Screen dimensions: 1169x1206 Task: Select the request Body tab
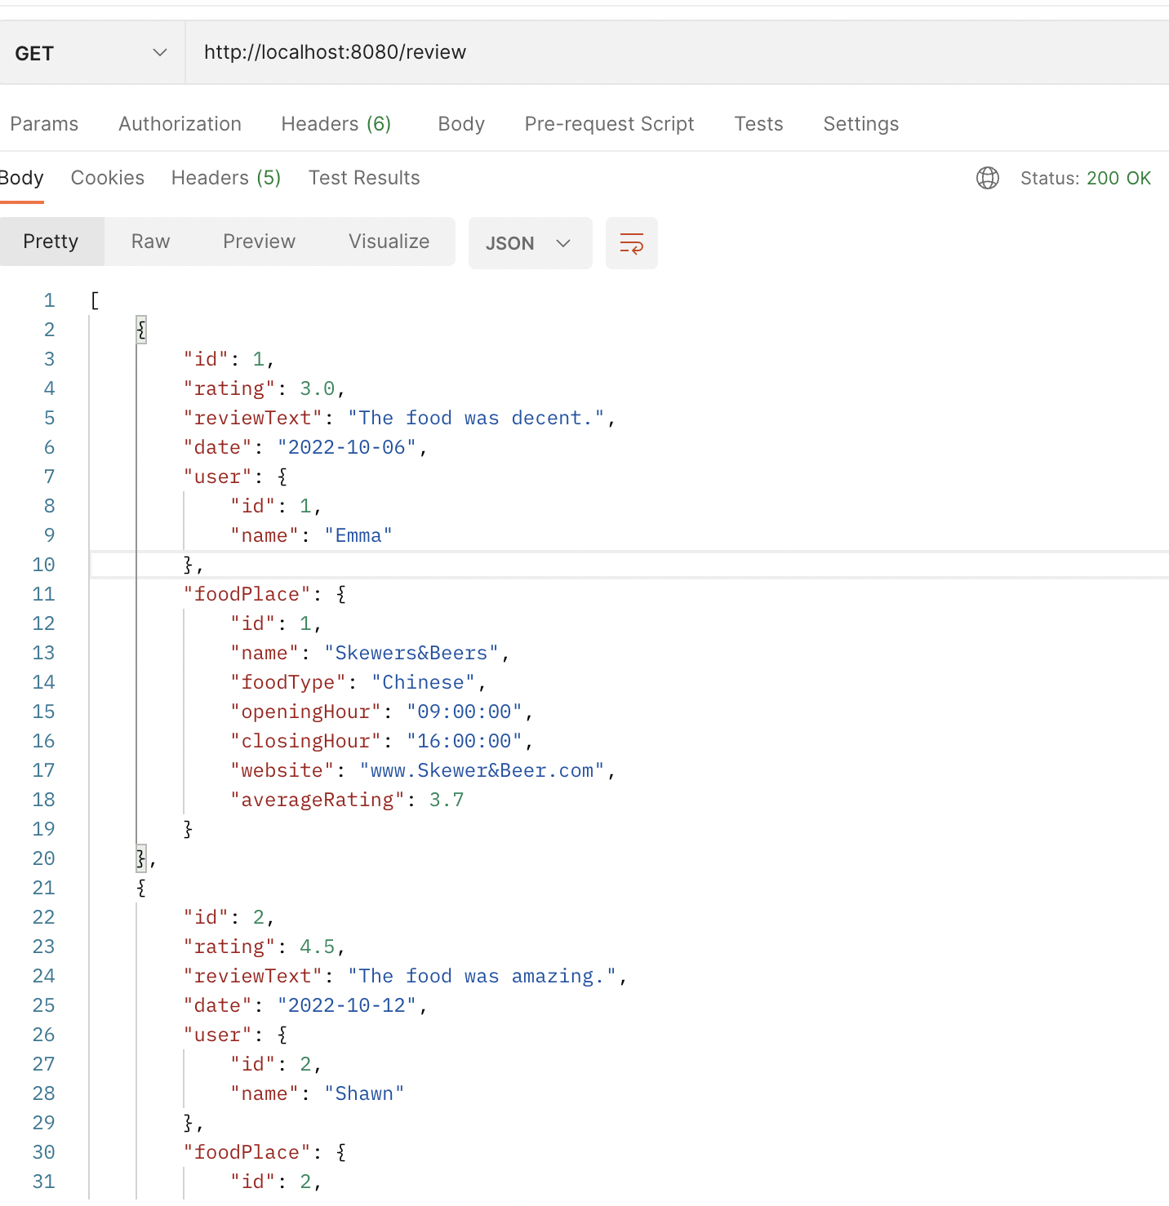[x=461, y=124]
